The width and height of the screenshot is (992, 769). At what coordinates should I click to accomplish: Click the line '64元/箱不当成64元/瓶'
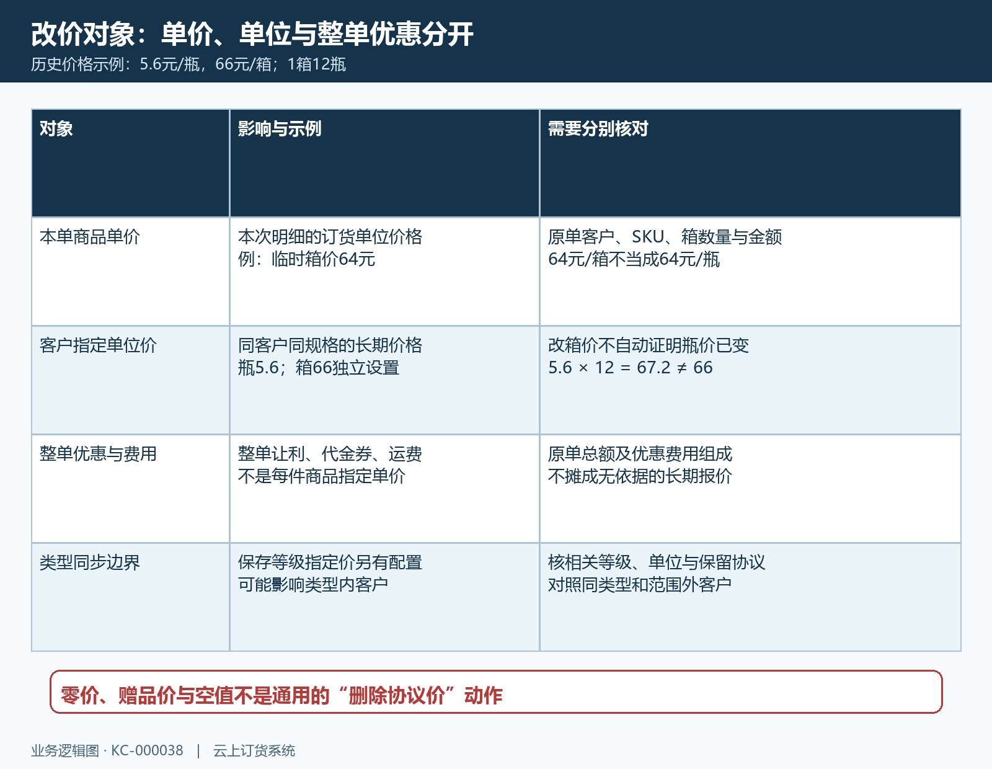634,259
